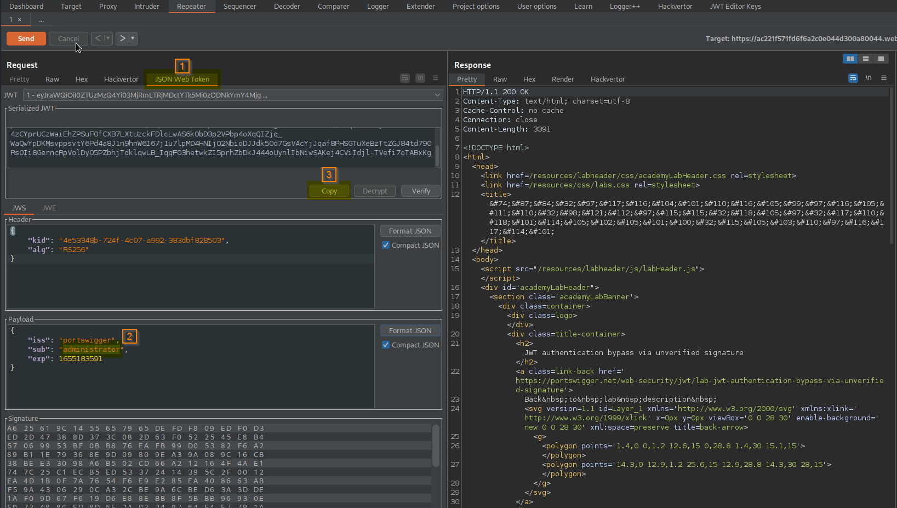
Task: Open the JWT Editor Keys tab
Action: pos(735,7)
